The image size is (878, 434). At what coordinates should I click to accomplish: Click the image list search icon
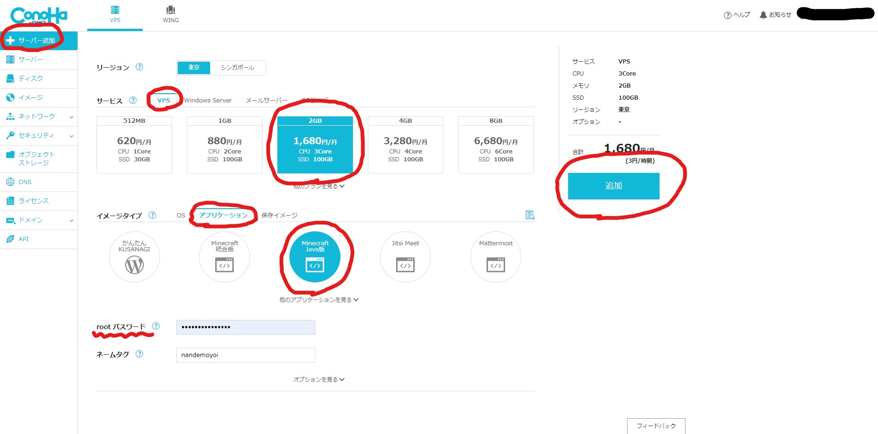click(530, 215)
